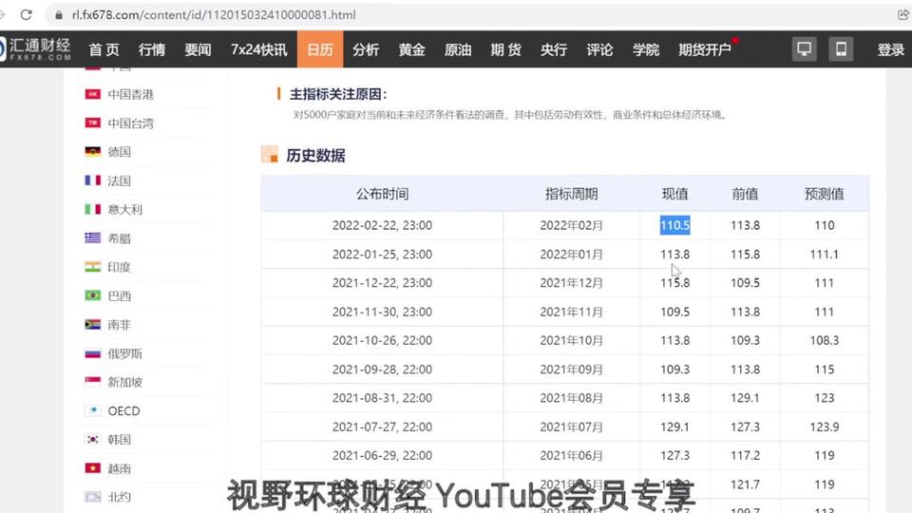
Task: Select 北约 in the country list
Action: pyautogui.click(x=120, y=497)
